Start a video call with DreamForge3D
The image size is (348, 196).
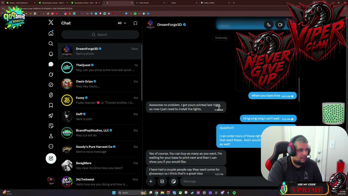pos(280,25)
